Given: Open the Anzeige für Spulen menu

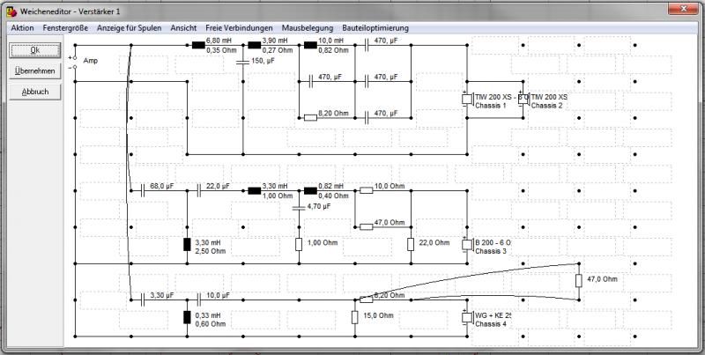Looking at the screenshot, I should tap(129, 28).
